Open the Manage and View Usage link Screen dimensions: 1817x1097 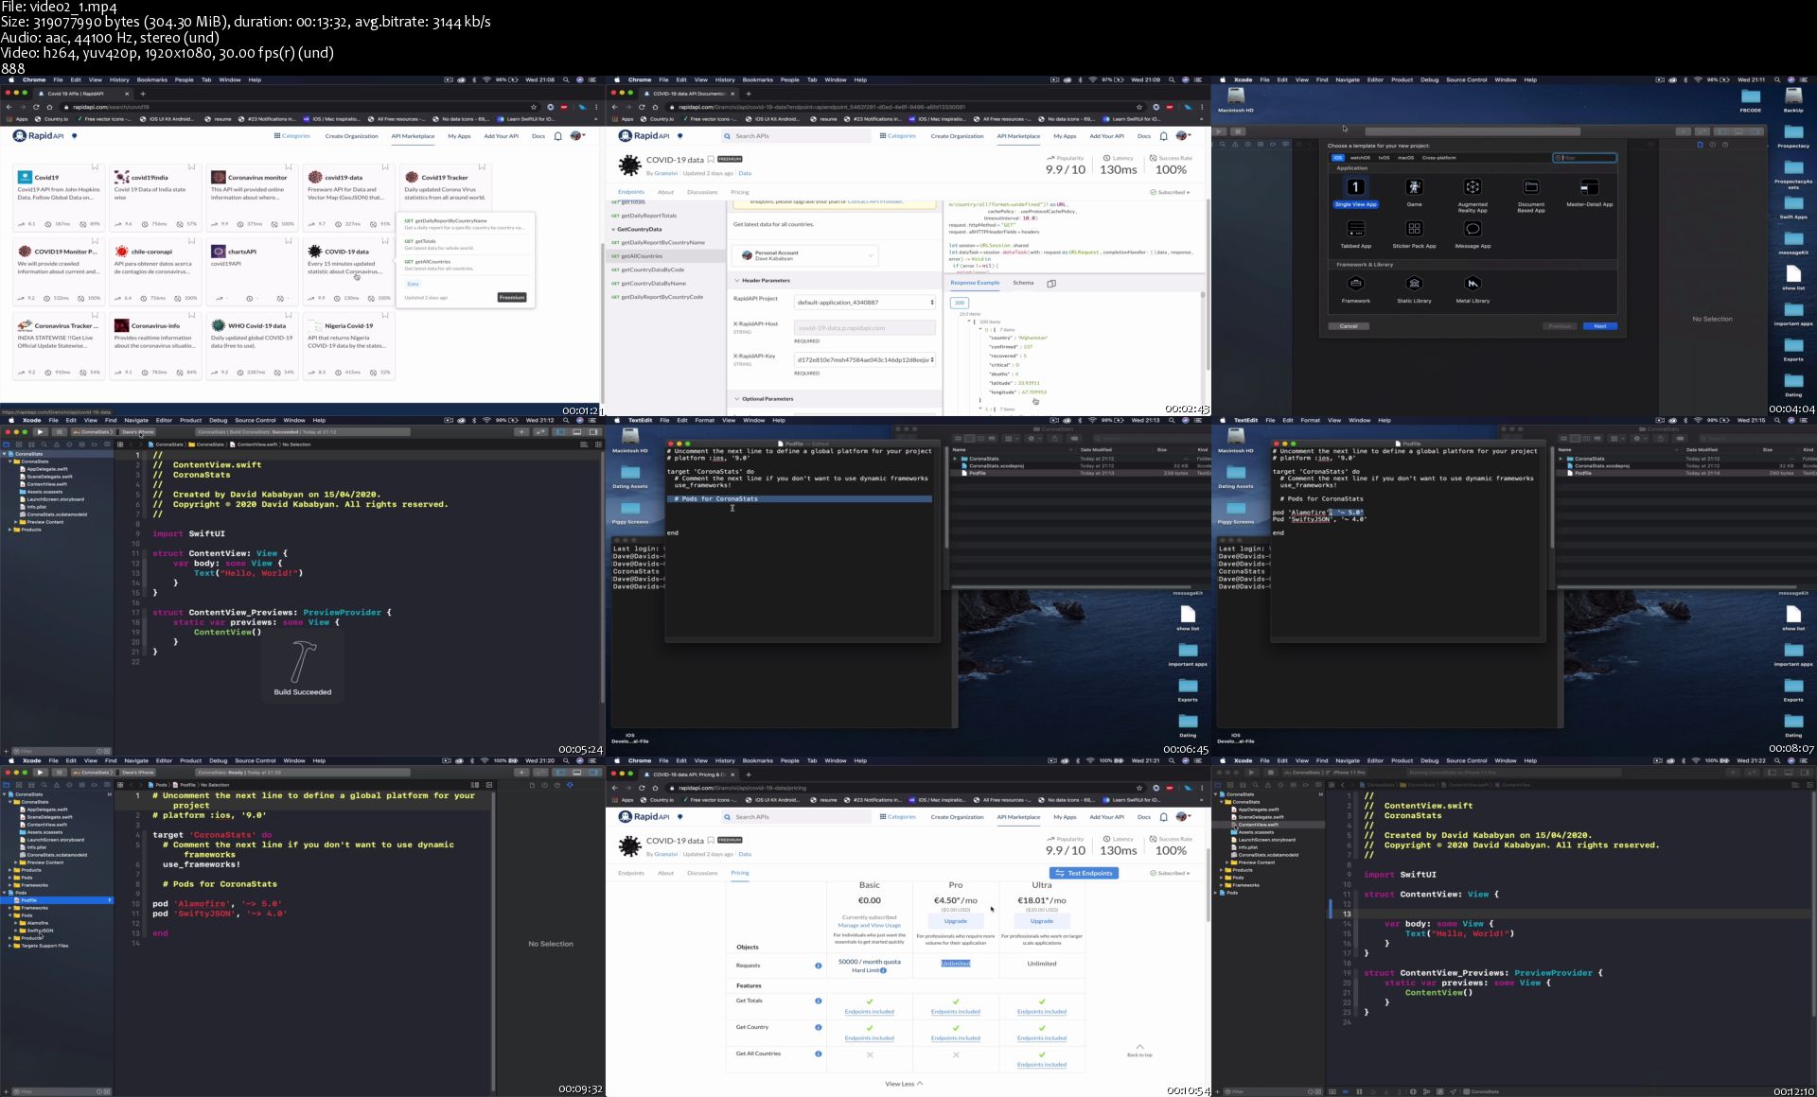(870, 925)
